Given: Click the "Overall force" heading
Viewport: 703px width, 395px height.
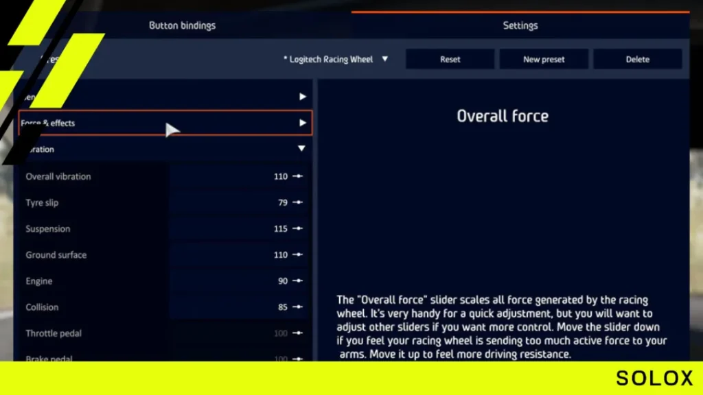Looking at the screenshot, I should point(503,116).
